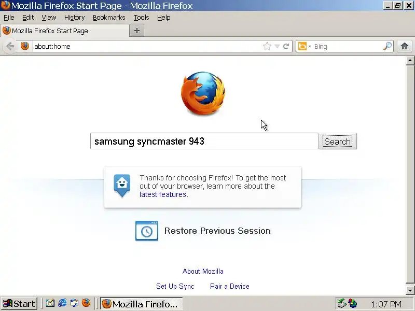This screenshot has width=415, height=311.
Task: Click the Mozilla Firefox taskbar window button
Action: tap(141, 304)
